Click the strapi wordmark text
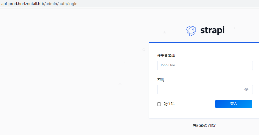The height and width of the screenshot is (135, 259). coord(213,30)
